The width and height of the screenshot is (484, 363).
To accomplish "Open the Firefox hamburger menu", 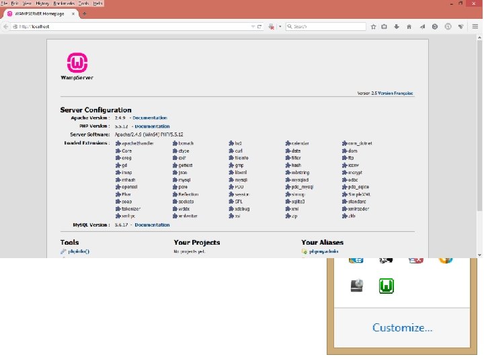I will click(x=475, y=26).
